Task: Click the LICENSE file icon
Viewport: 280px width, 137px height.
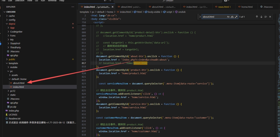Action: 7,115
